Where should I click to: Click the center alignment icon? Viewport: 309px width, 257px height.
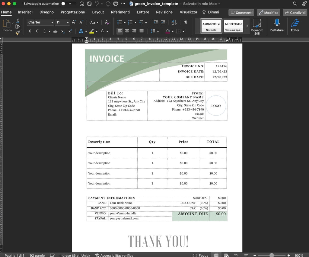[x=127, y=31]
